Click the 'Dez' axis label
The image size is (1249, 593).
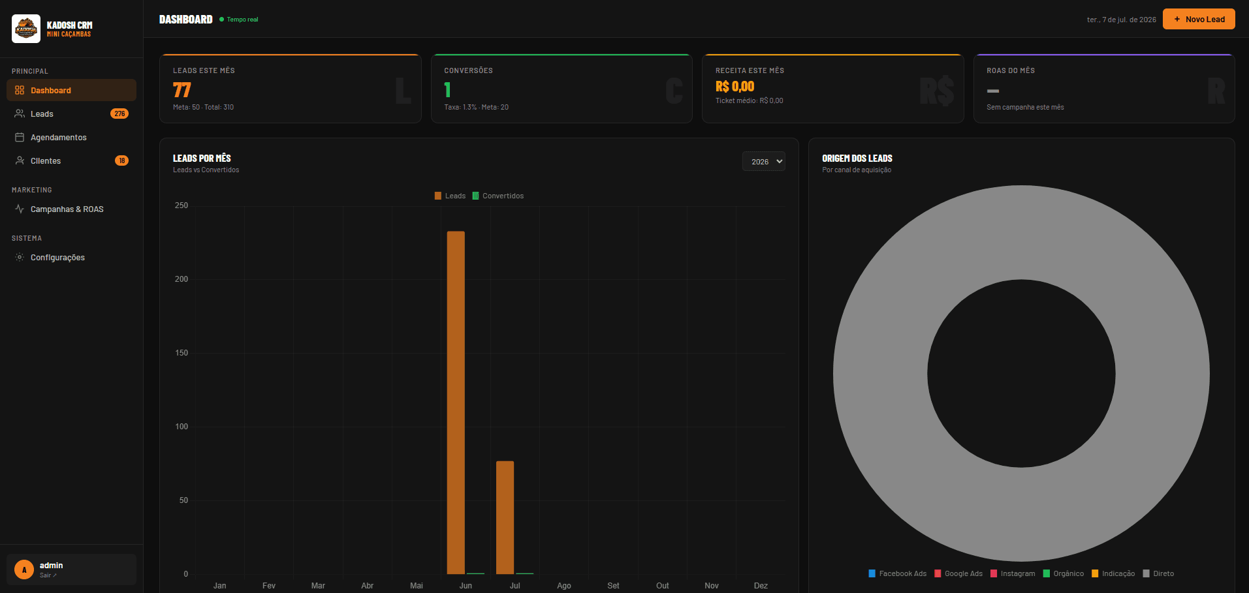pos(761,586)
